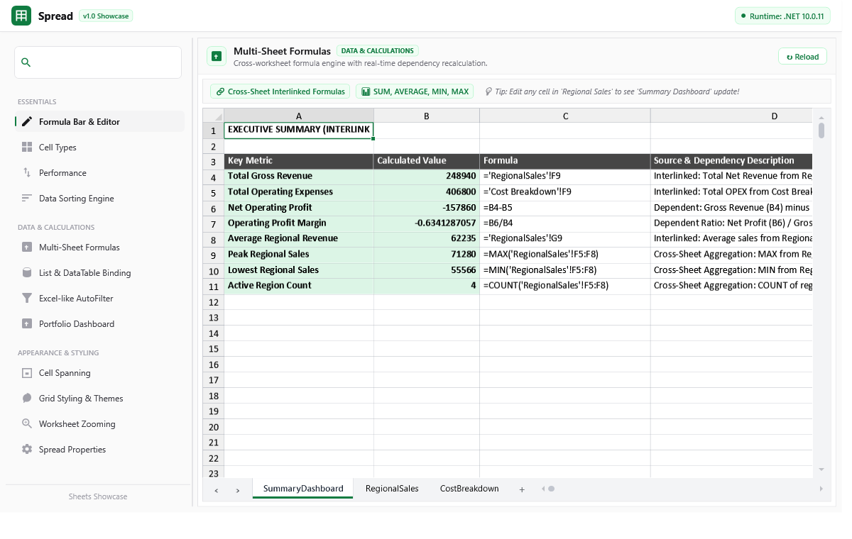Click the SUM, AVERAGE, MIN, MAX chip
The height and width of the screenshot is (539, 852).
point(415,91)
